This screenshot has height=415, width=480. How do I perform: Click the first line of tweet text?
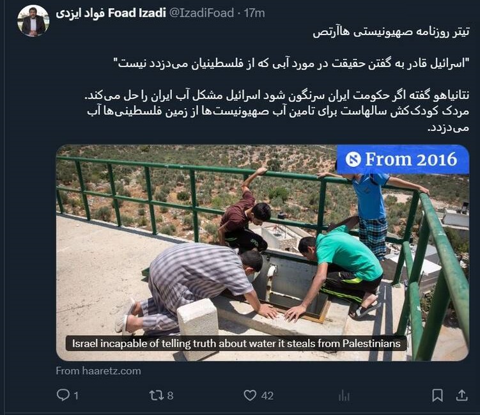click(x=391, y=32)
